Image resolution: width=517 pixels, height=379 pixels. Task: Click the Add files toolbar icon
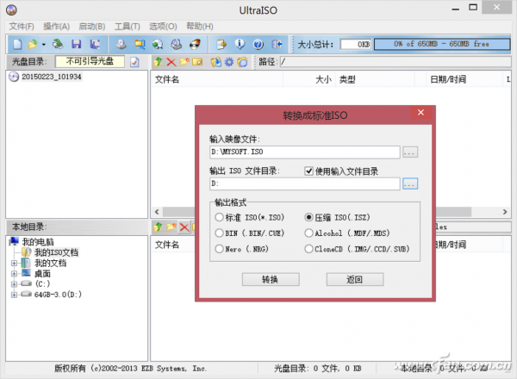(221, 44)
